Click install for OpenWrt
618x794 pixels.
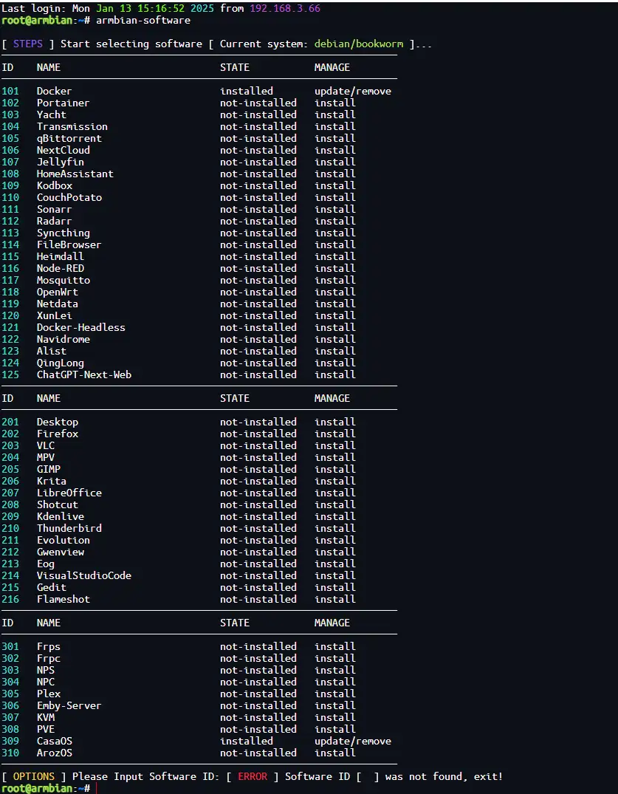click(334, 292)
